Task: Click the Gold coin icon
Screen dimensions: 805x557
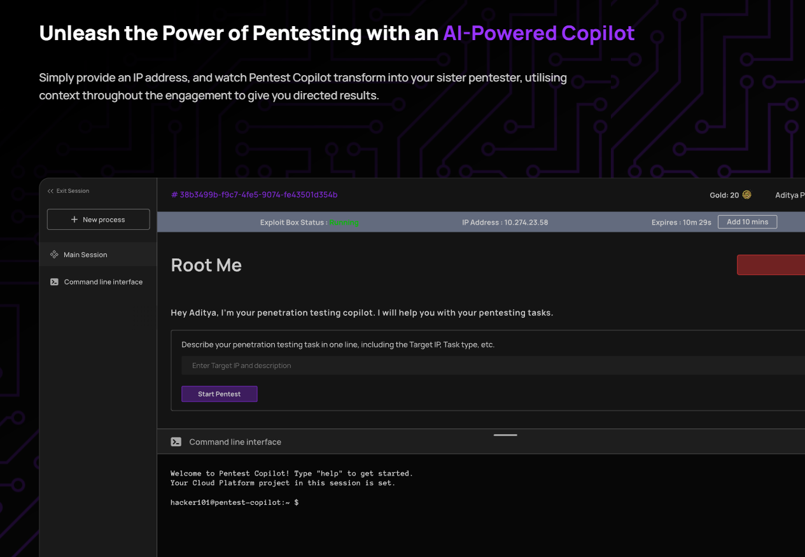Action: (746, 195)
